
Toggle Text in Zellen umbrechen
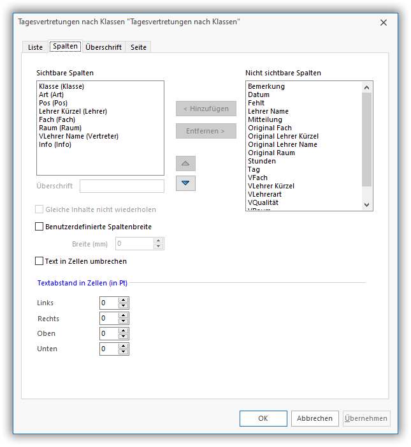[40, 261]
